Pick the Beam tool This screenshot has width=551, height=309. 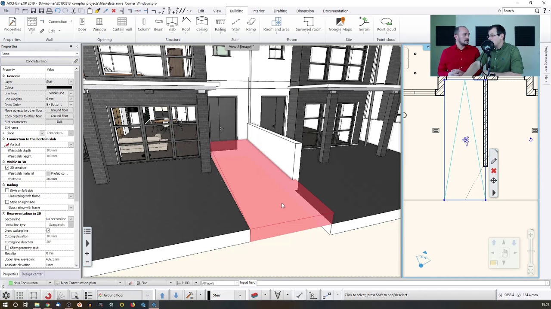158,24
